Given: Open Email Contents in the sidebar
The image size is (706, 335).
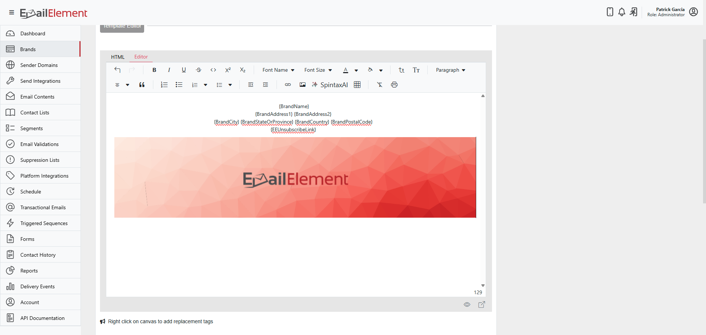Looking at the screenshot, I should click(40, 97).
